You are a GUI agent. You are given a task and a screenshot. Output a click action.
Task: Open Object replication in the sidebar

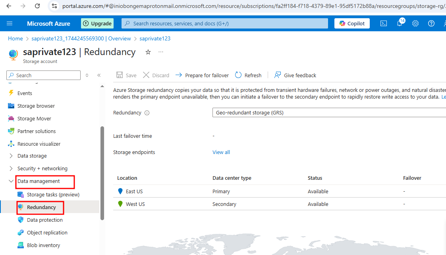coord(47,232)
